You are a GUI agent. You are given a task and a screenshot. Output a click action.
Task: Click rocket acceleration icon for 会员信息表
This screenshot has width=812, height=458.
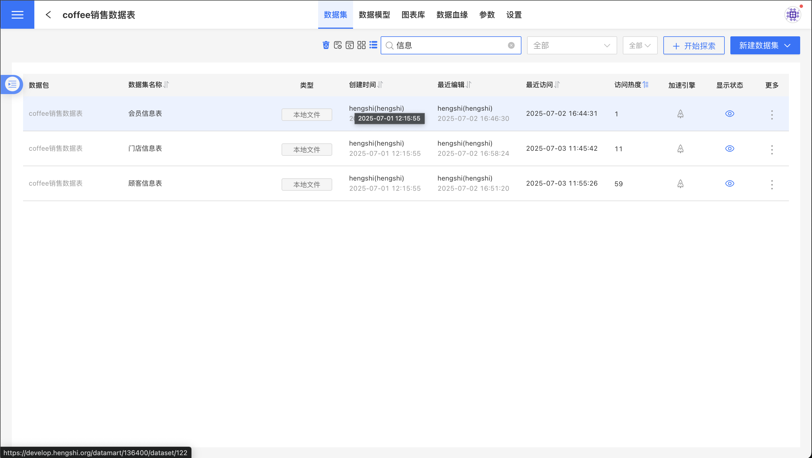coord(680,114)
